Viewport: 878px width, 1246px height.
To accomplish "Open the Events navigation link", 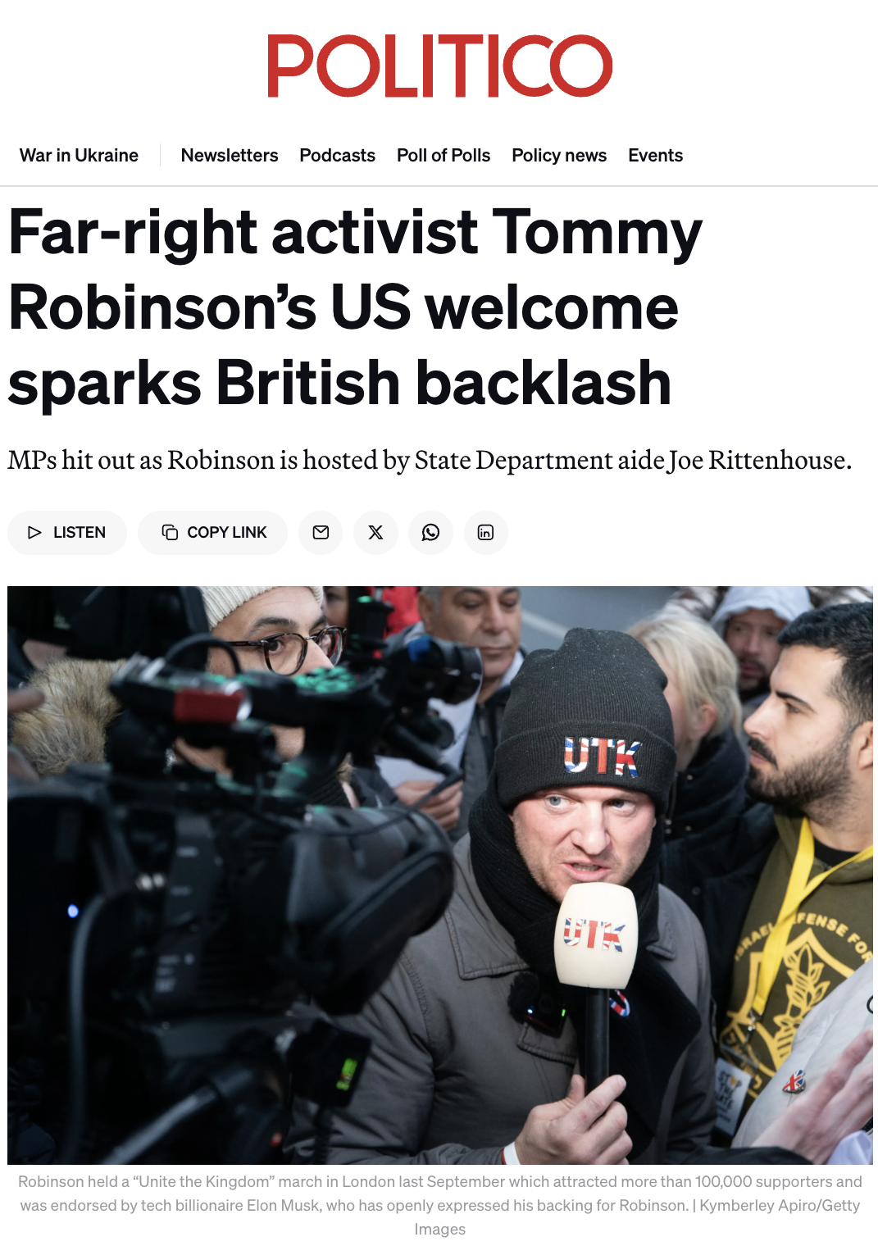I will [x=655, y=156].
